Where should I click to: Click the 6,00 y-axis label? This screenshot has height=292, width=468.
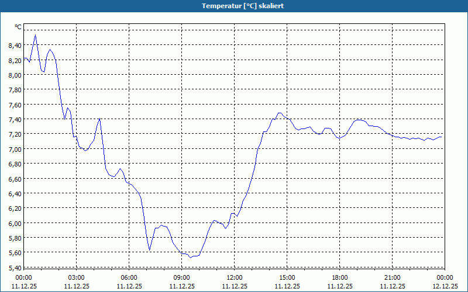click(x=15, y=223)
